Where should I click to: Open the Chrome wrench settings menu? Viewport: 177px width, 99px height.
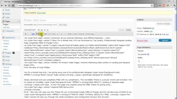click(175, 5)
